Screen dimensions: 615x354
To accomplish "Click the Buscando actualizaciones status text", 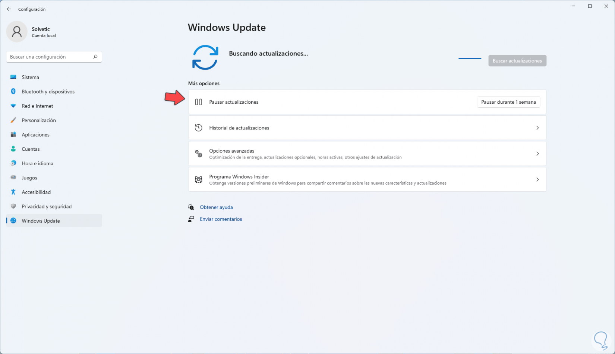I will 268,53.
